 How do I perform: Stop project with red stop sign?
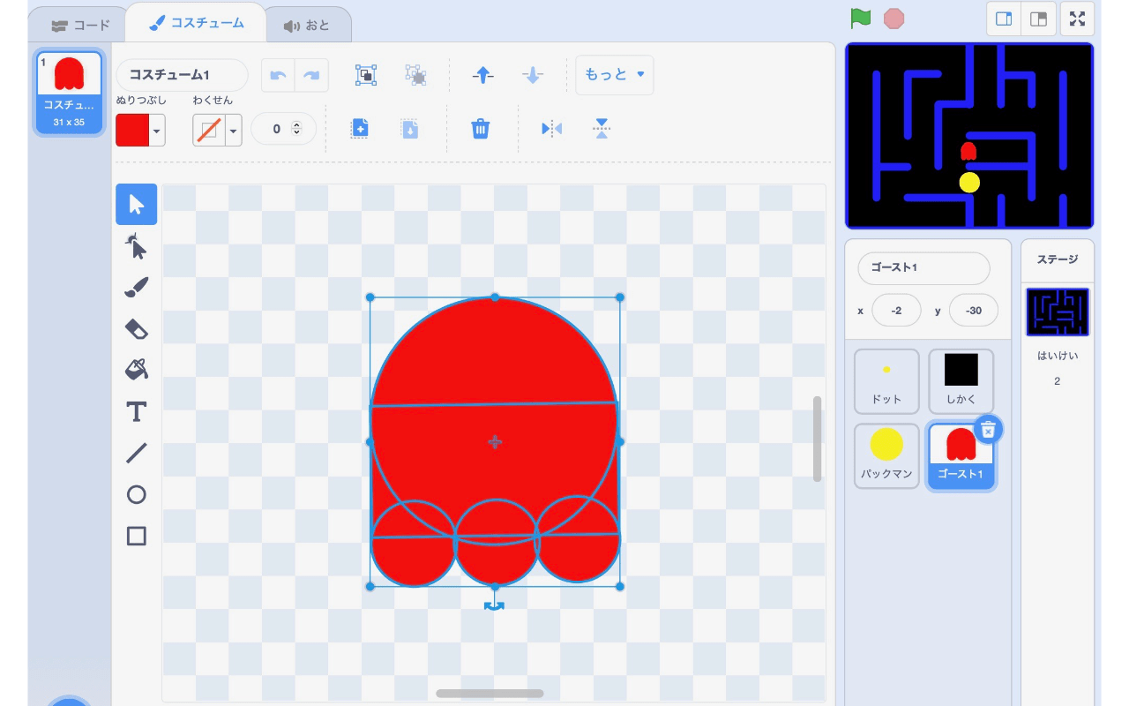[894, 18]
